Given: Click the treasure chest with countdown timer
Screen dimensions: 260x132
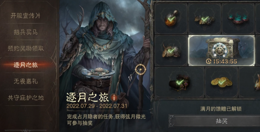Looking at the screenshot, I should pos(221,50).
